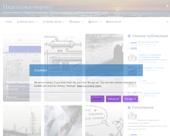
Task: Open the Белый квадрат на чёрном sidebar link
Action: tap(151, 68)
